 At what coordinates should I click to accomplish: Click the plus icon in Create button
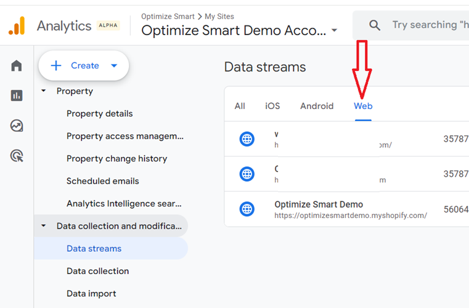click(56, 65)
